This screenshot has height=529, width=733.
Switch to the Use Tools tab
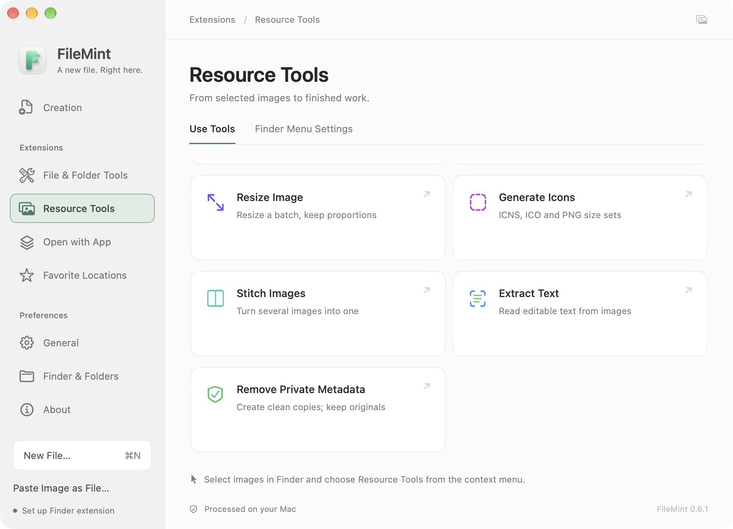click(x=212, y=129)
